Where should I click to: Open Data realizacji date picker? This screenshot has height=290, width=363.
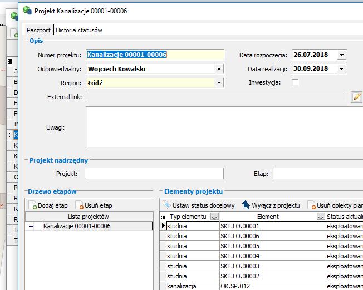tap(341, 69)
